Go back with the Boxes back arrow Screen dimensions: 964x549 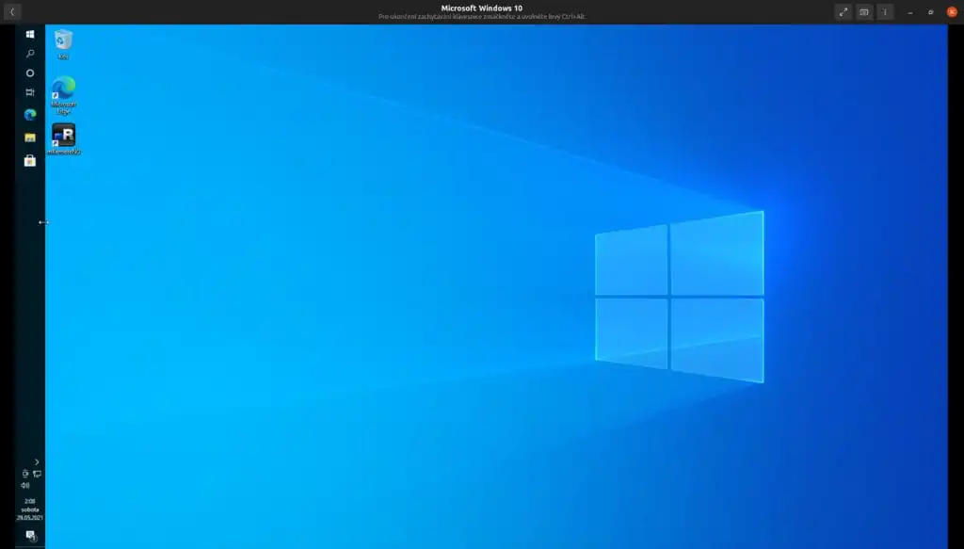pyautogui.click(x=11, y=11)
